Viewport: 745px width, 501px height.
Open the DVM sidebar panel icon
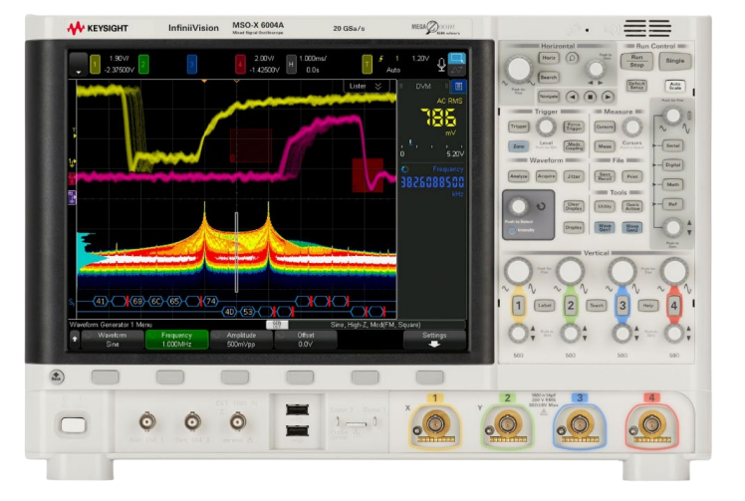(x=458, y=86)
